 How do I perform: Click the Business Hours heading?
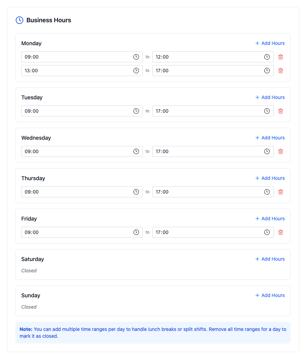pyautogui.click(x=49, y=20)
